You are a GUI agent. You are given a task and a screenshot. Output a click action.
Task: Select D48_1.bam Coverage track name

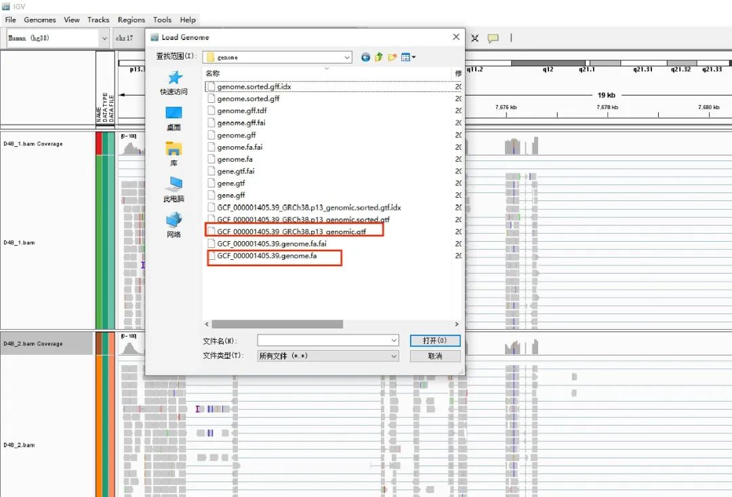(x=33, y=144)
